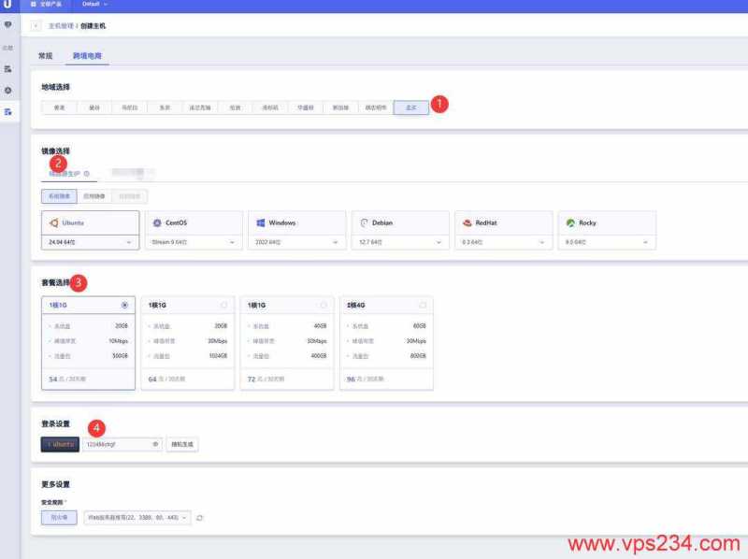Choose the CentOS operating system icon
Screen dimensions: 748x559
[x=157, y=223]
